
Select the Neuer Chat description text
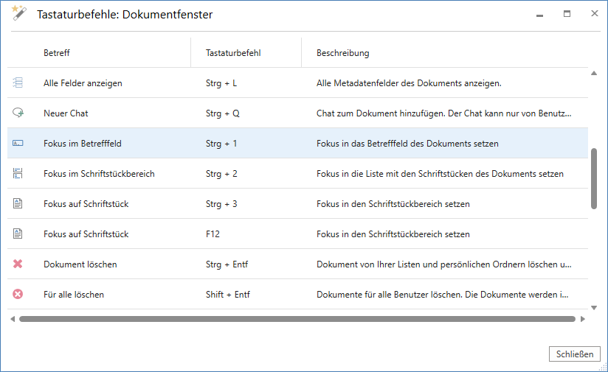pyautogui.click(x=443, y=113)
